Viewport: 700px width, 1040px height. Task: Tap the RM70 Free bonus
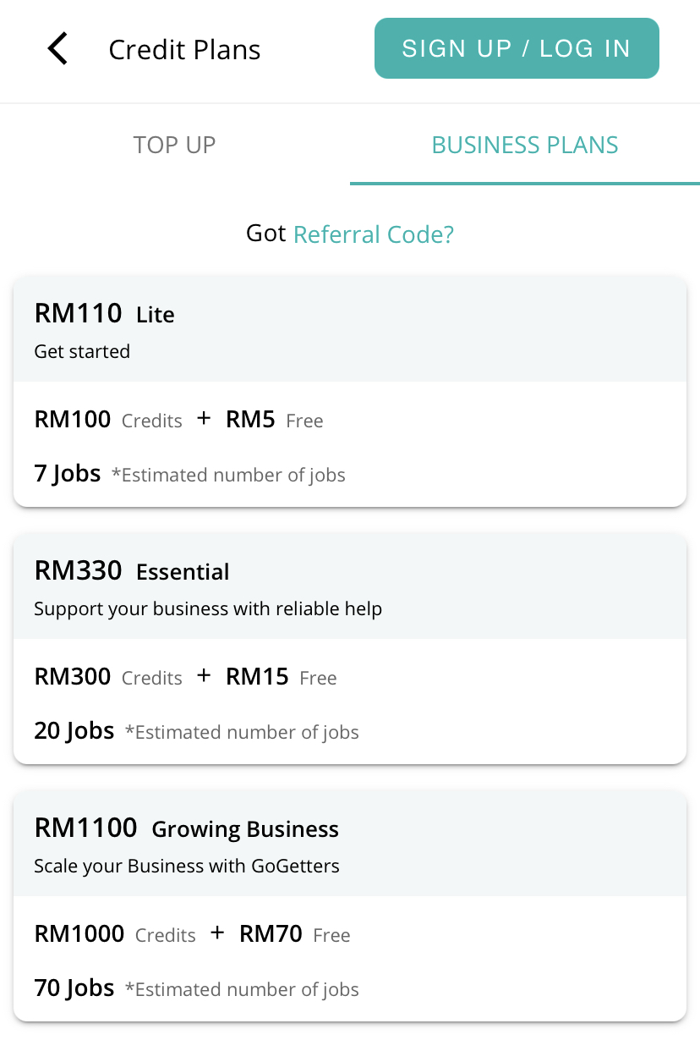pos(294,934)
